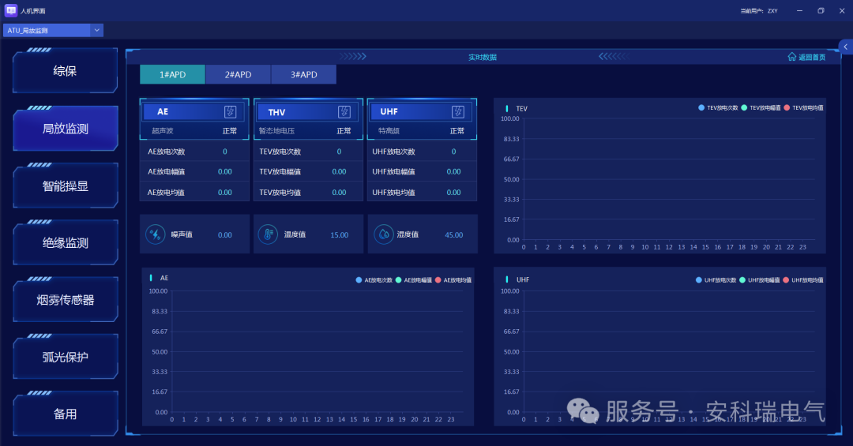Click the 超声波 label under AE

click(162, 131)
